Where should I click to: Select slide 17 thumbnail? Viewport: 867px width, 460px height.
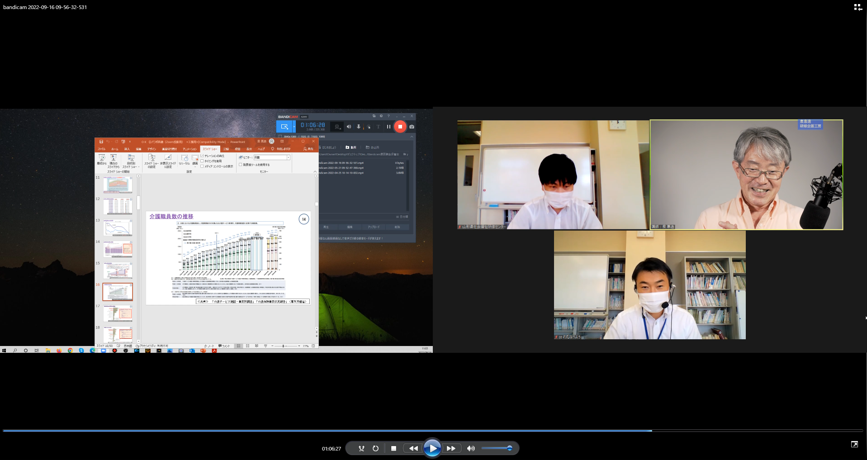click(118, 313)
